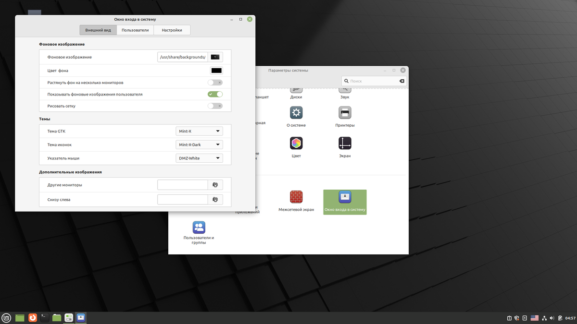Switch to the «Пользователи» tab

(135, 30)
